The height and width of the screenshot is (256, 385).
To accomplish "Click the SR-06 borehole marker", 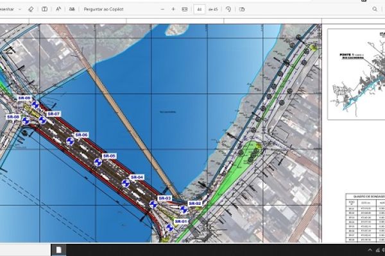I will tap(70, 141).
